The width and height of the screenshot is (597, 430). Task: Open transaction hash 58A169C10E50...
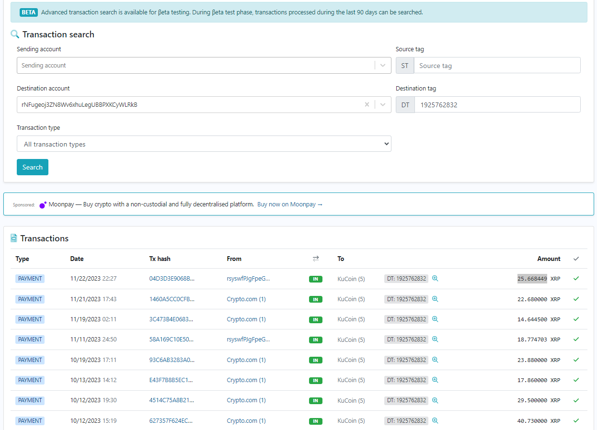point(172,339)
